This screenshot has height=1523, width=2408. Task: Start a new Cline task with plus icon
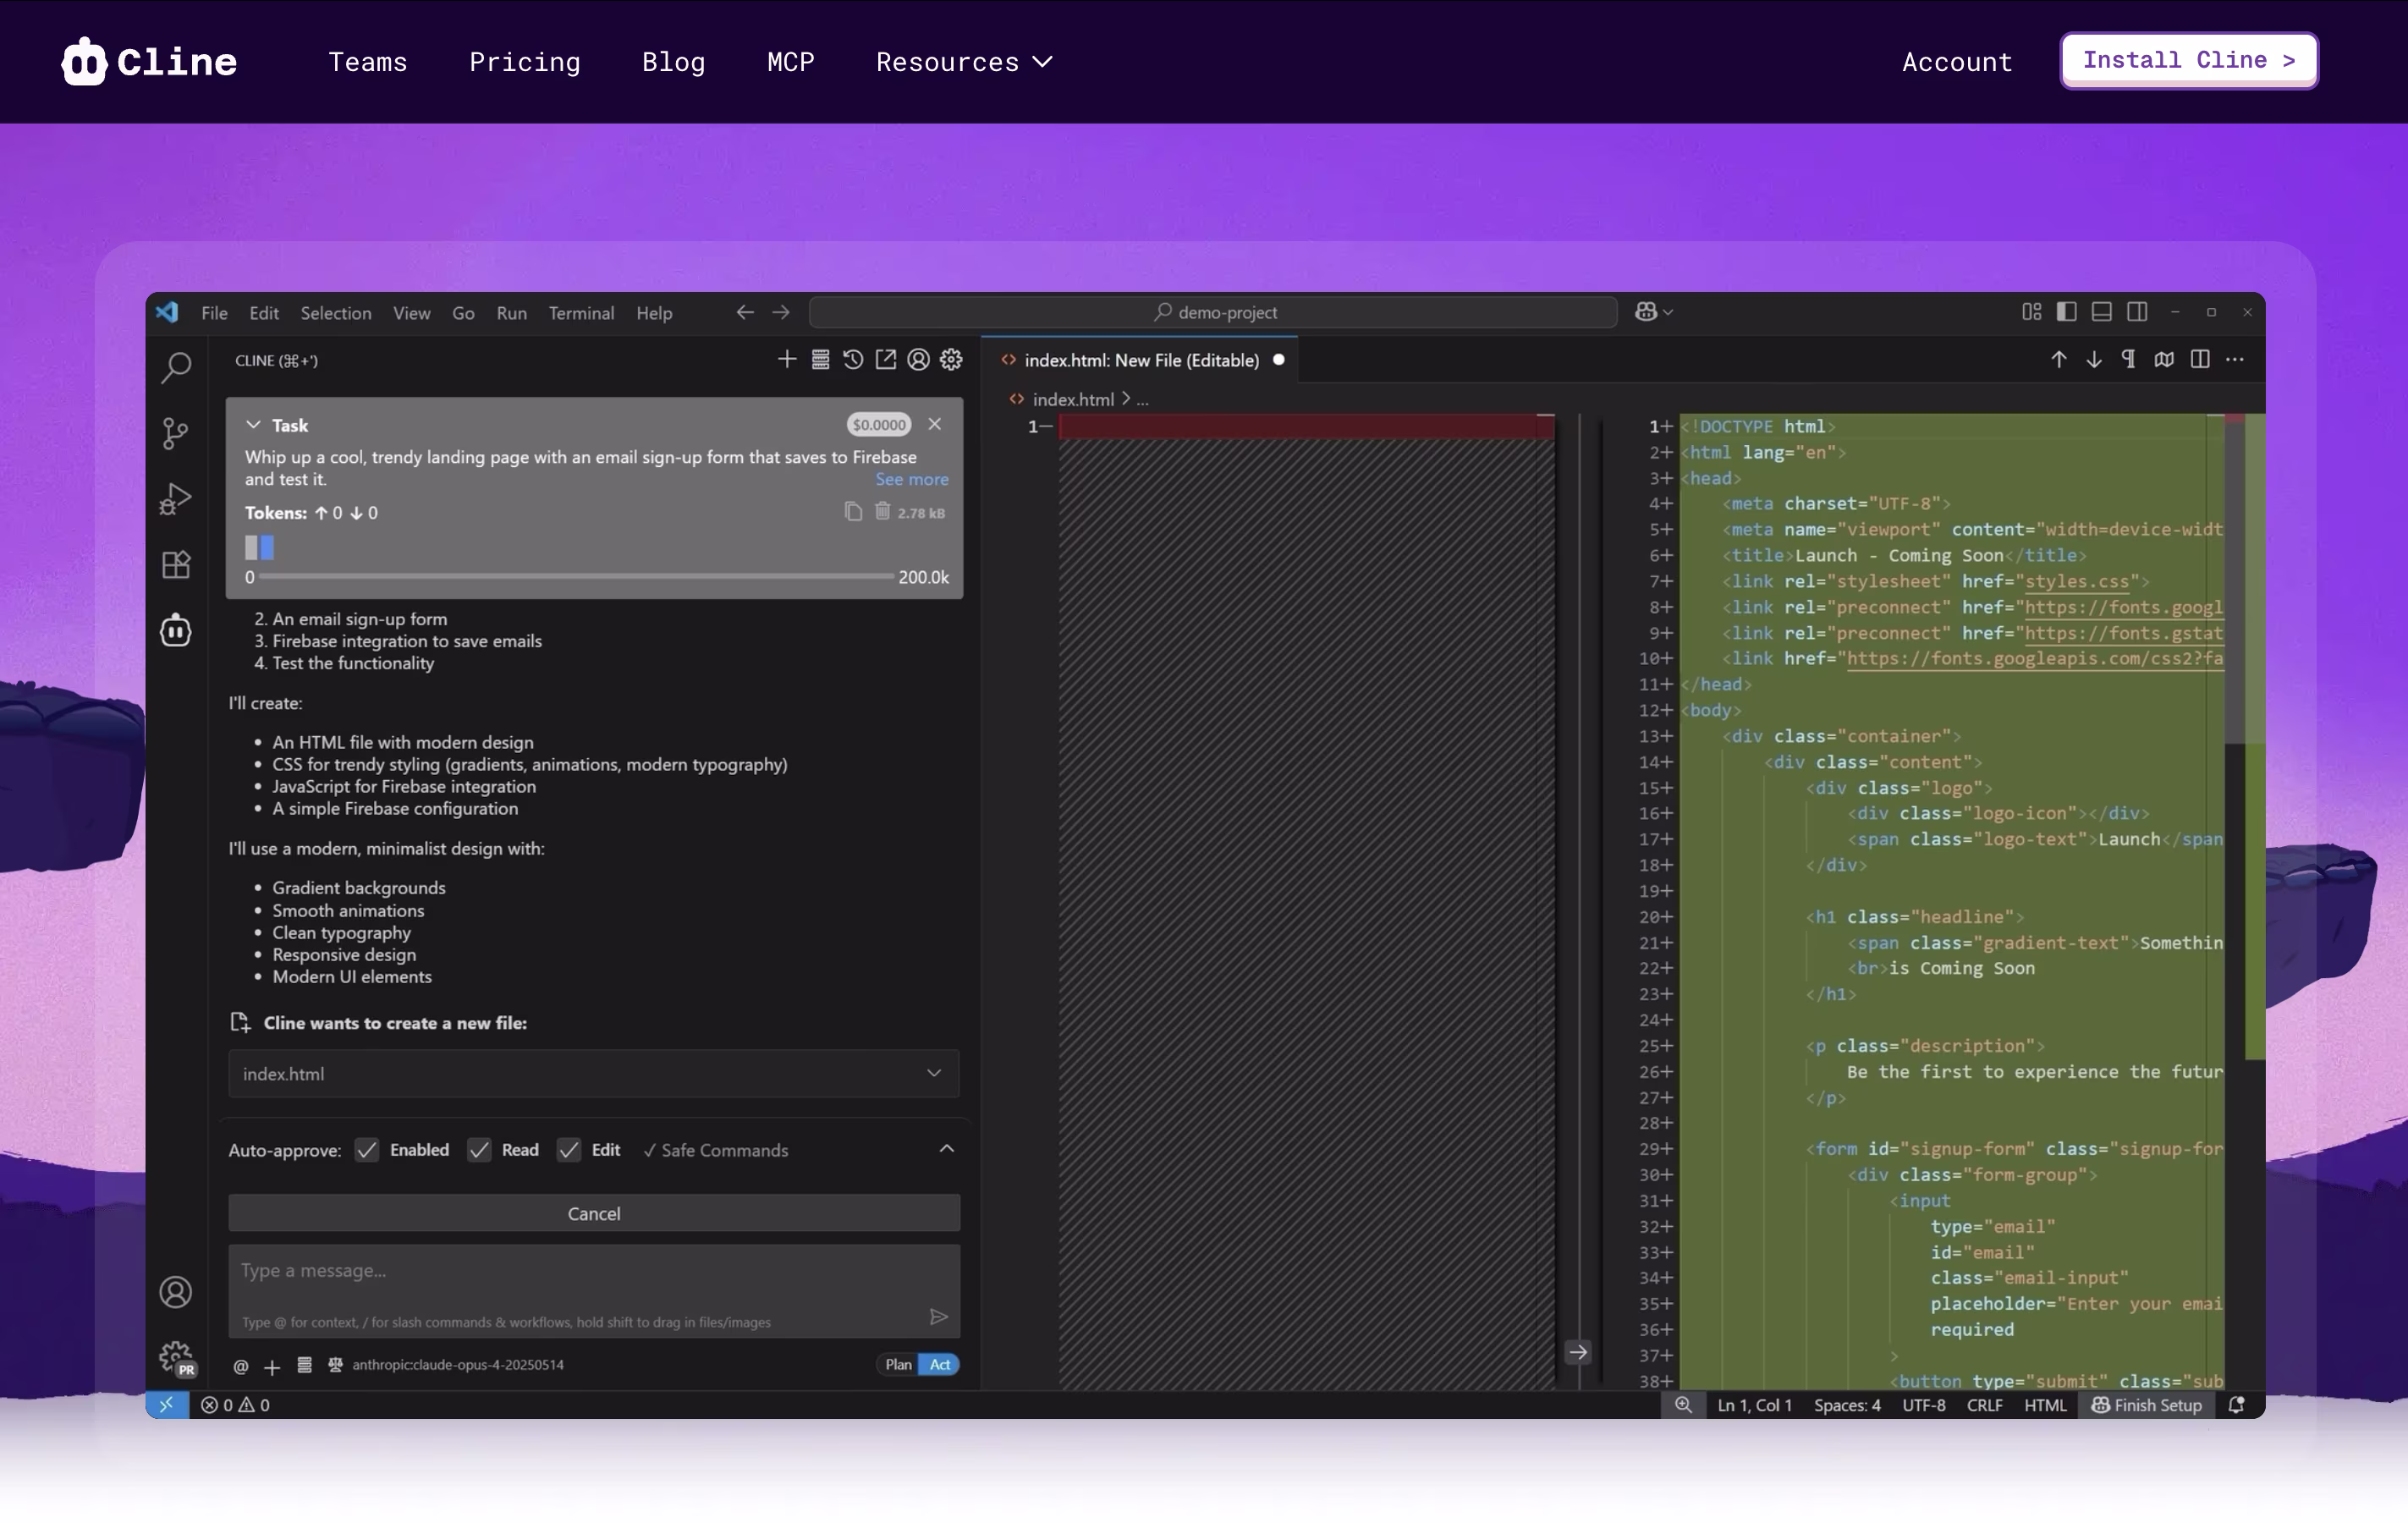click(x=787, y=360)
